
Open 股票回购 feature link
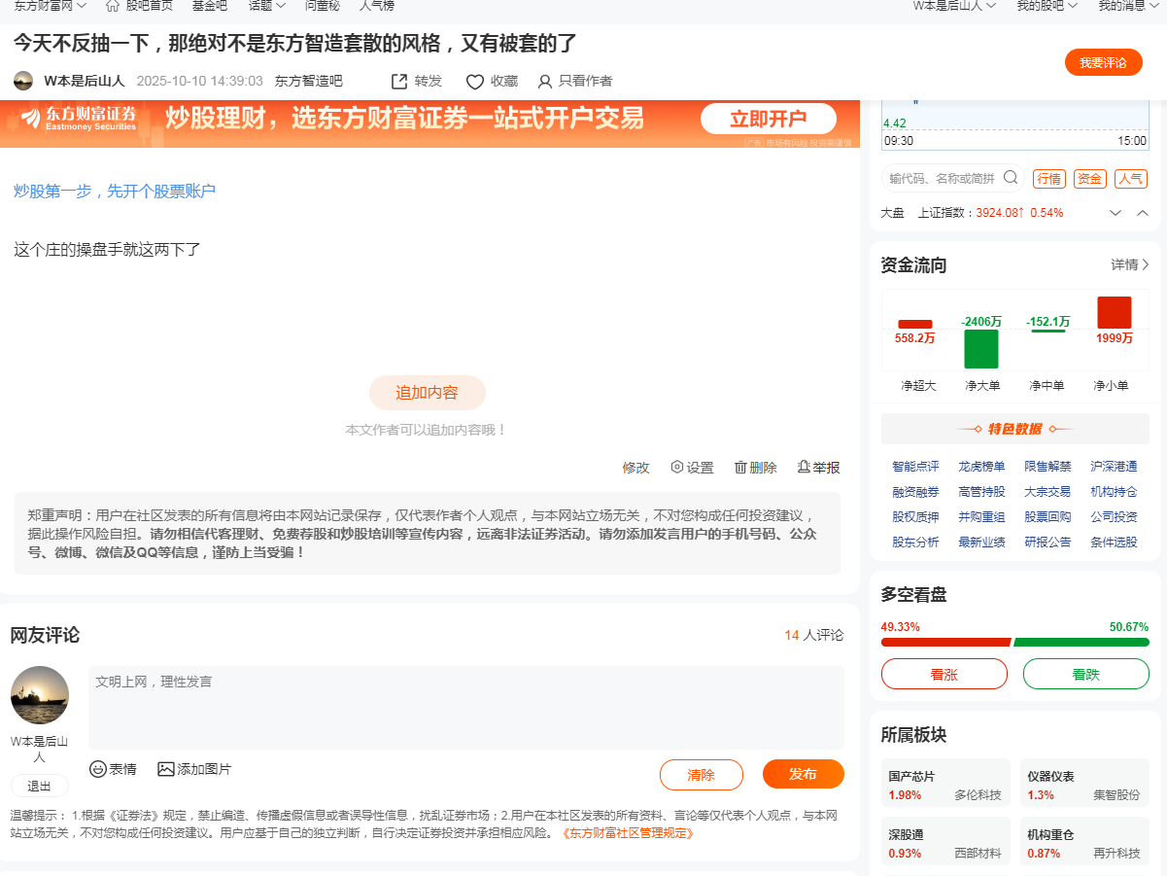point(1047,517)
